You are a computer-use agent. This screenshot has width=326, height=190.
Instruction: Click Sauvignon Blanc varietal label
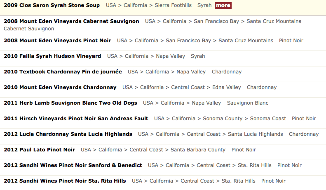coord(248,103)
